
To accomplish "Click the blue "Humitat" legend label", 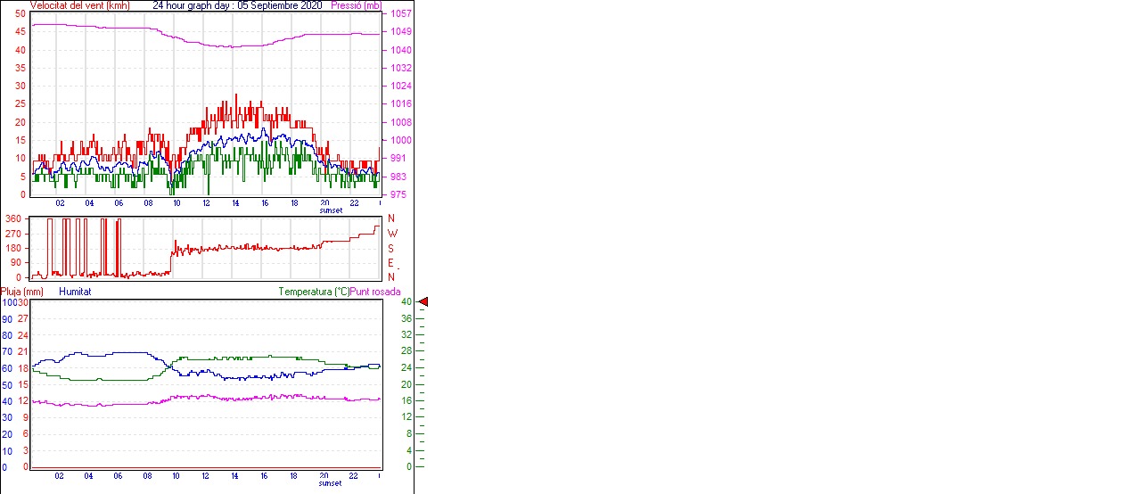I will point(75,292).
